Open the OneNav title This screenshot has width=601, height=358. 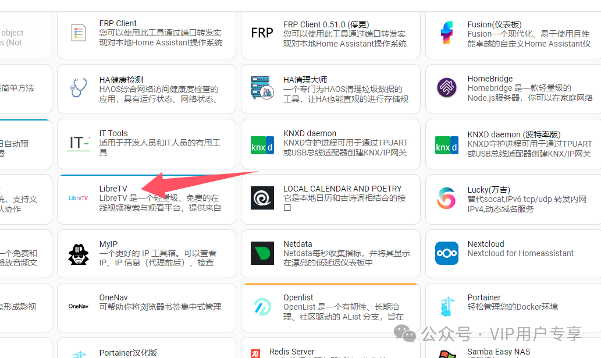click(x=113, y=297)
